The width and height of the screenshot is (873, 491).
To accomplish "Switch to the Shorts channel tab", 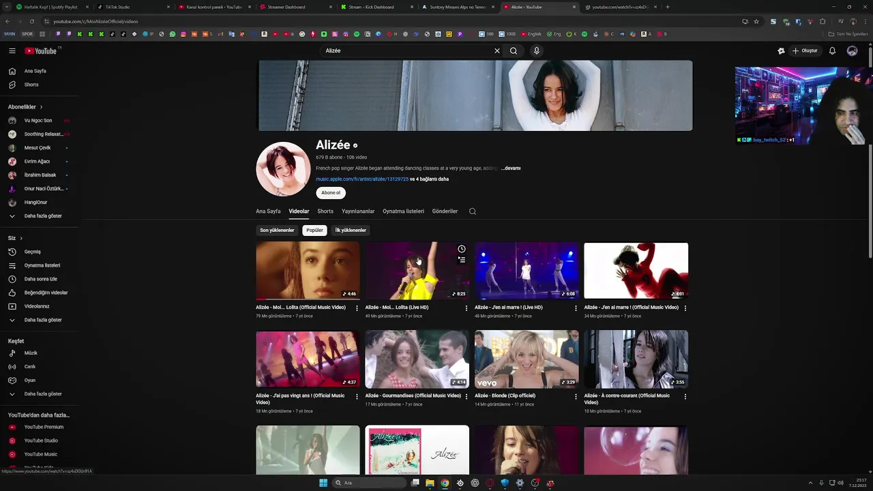I will pyautogui.click(x=325, y=211).
